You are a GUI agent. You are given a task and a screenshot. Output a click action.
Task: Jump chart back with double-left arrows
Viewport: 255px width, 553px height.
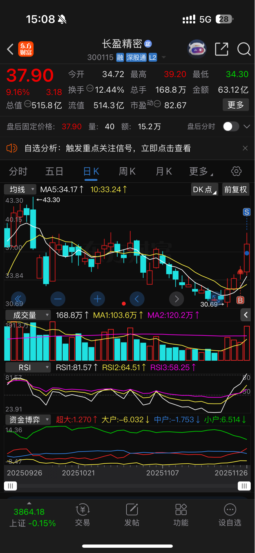click(x=18, y=299)
